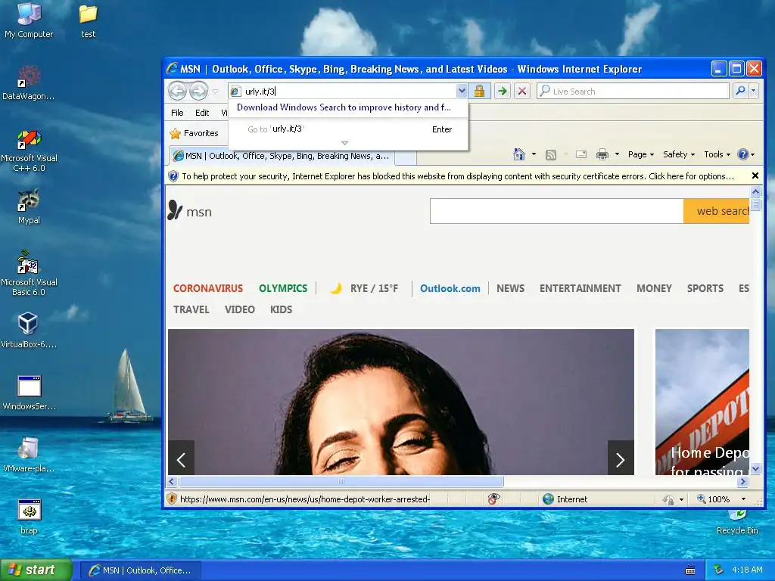Screen dimensions: 775x581
Task: Click the SPORTS nav link
Action: coord(705,288)
